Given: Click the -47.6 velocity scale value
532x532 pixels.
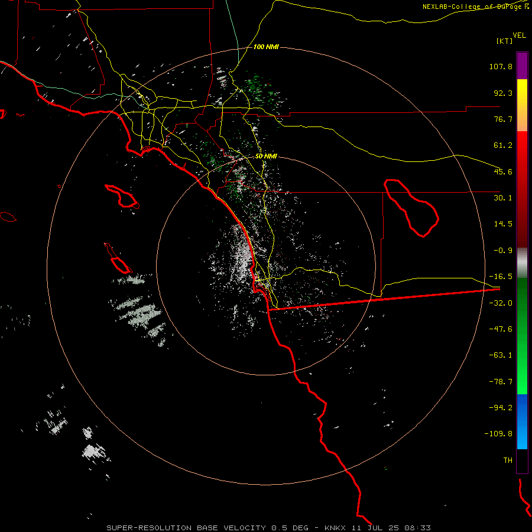Looking at the screenshot, I should pyautogui.click(x=501, y=329).
